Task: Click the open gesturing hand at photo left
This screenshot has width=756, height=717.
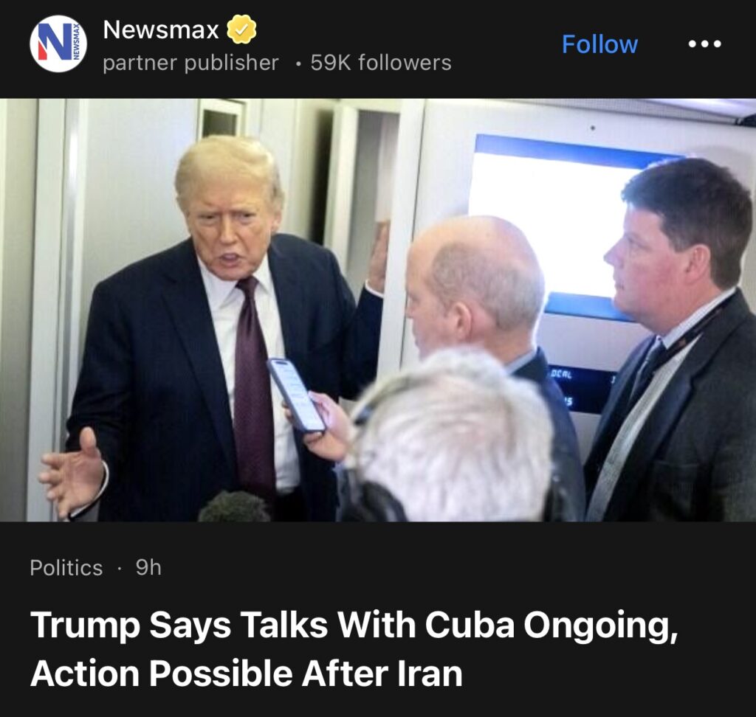Action: point(72,472)
